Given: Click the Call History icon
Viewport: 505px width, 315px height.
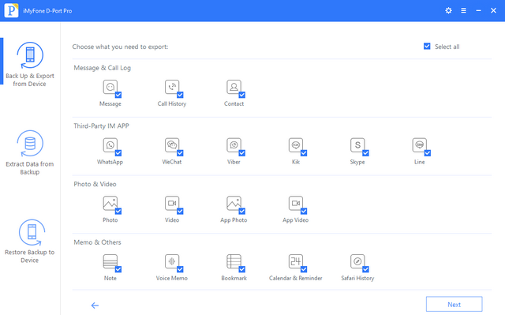Looking at the screenshot, I should [172, 87].
